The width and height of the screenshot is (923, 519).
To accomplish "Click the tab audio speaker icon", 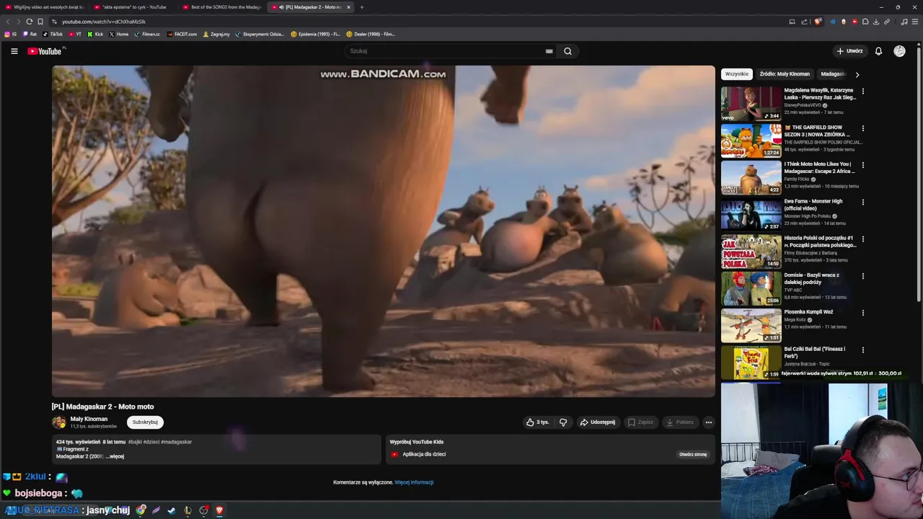I will 281,7.
